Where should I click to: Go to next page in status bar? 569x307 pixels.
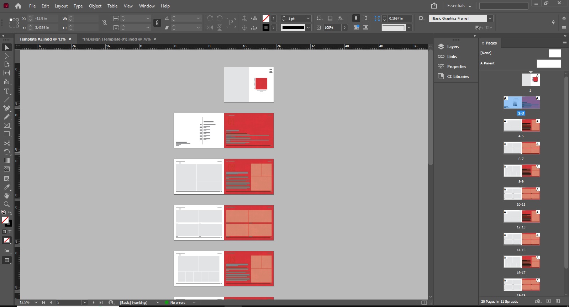[94, 302]
